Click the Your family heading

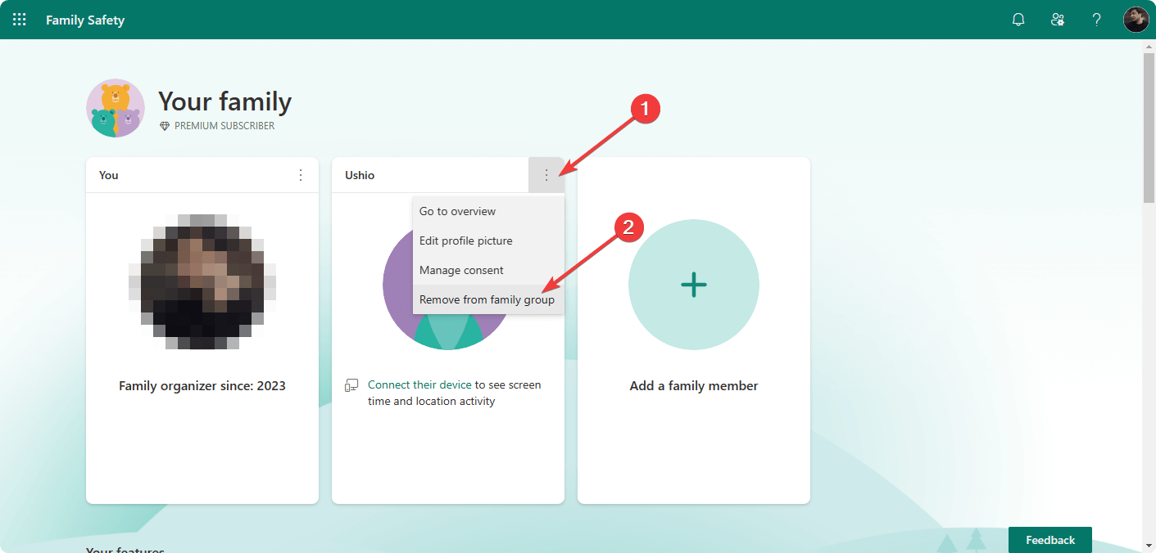click(224, 101)
